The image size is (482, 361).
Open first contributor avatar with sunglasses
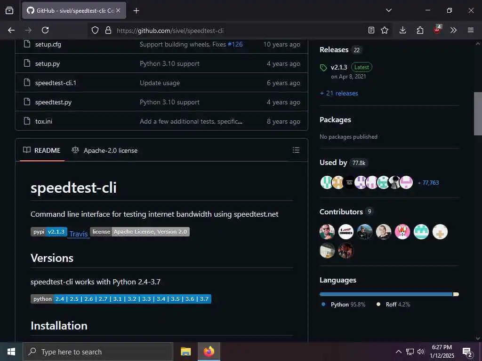[x=327, y=232]
